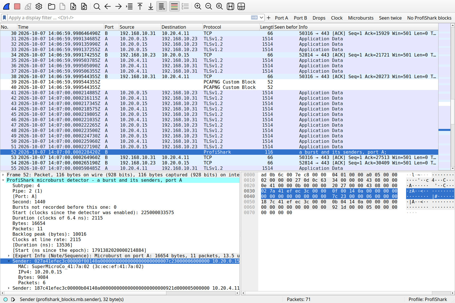The height and width of the screenshot is (303, 455).
Task: Start capture with the shark fin icon
Action: click(6, 6)
